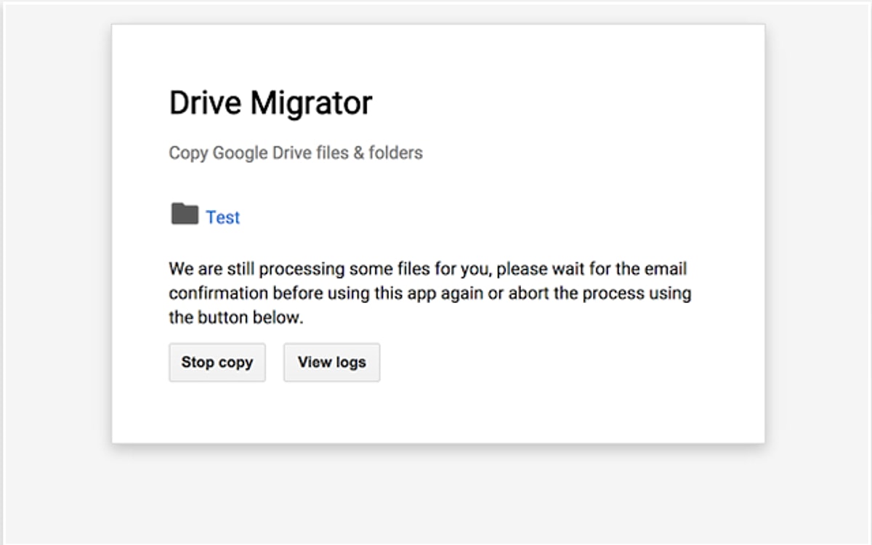Open the View logs button
The width and height of the screenshot is (872, 545).
331,362
